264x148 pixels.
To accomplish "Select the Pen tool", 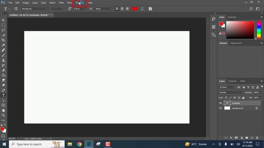I will pos(3,90).
